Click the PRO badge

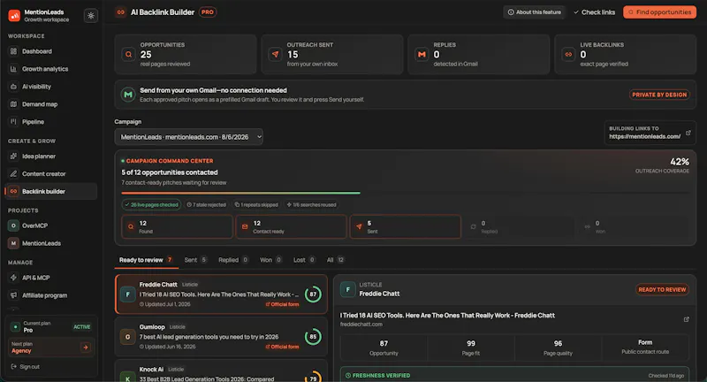tap(208, 12)
